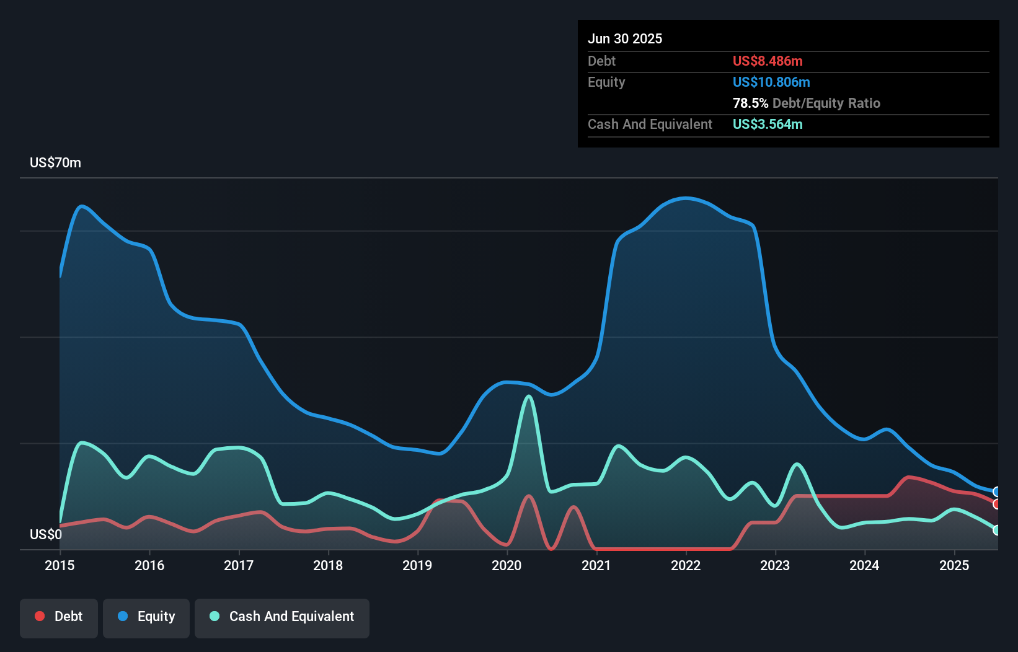Click the US$3.564m Cash value link
Image resolution: width=1018 pixels, height=652 pixels.
[x=768, y=124]
